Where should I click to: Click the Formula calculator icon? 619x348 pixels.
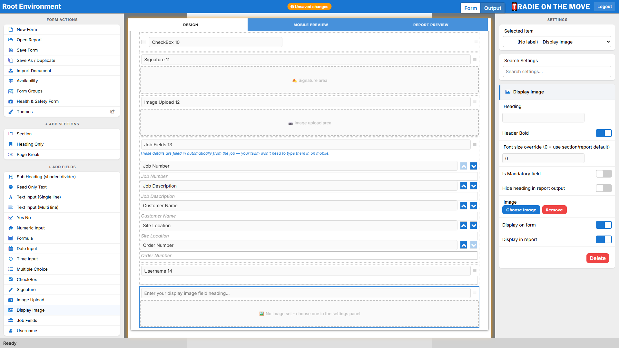pos(11,238)
